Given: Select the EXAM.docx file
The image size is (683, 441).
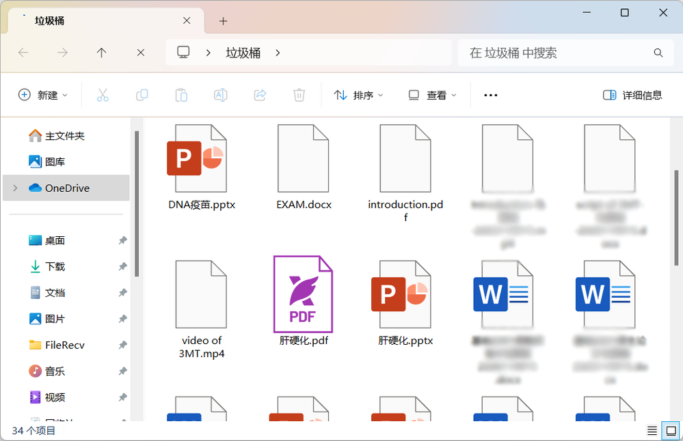Looking at the screenshot, I should (304, 167).
